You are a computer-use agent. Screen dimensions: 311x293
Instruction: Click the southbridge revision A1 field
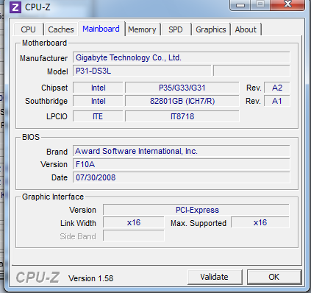coord(277,101)
